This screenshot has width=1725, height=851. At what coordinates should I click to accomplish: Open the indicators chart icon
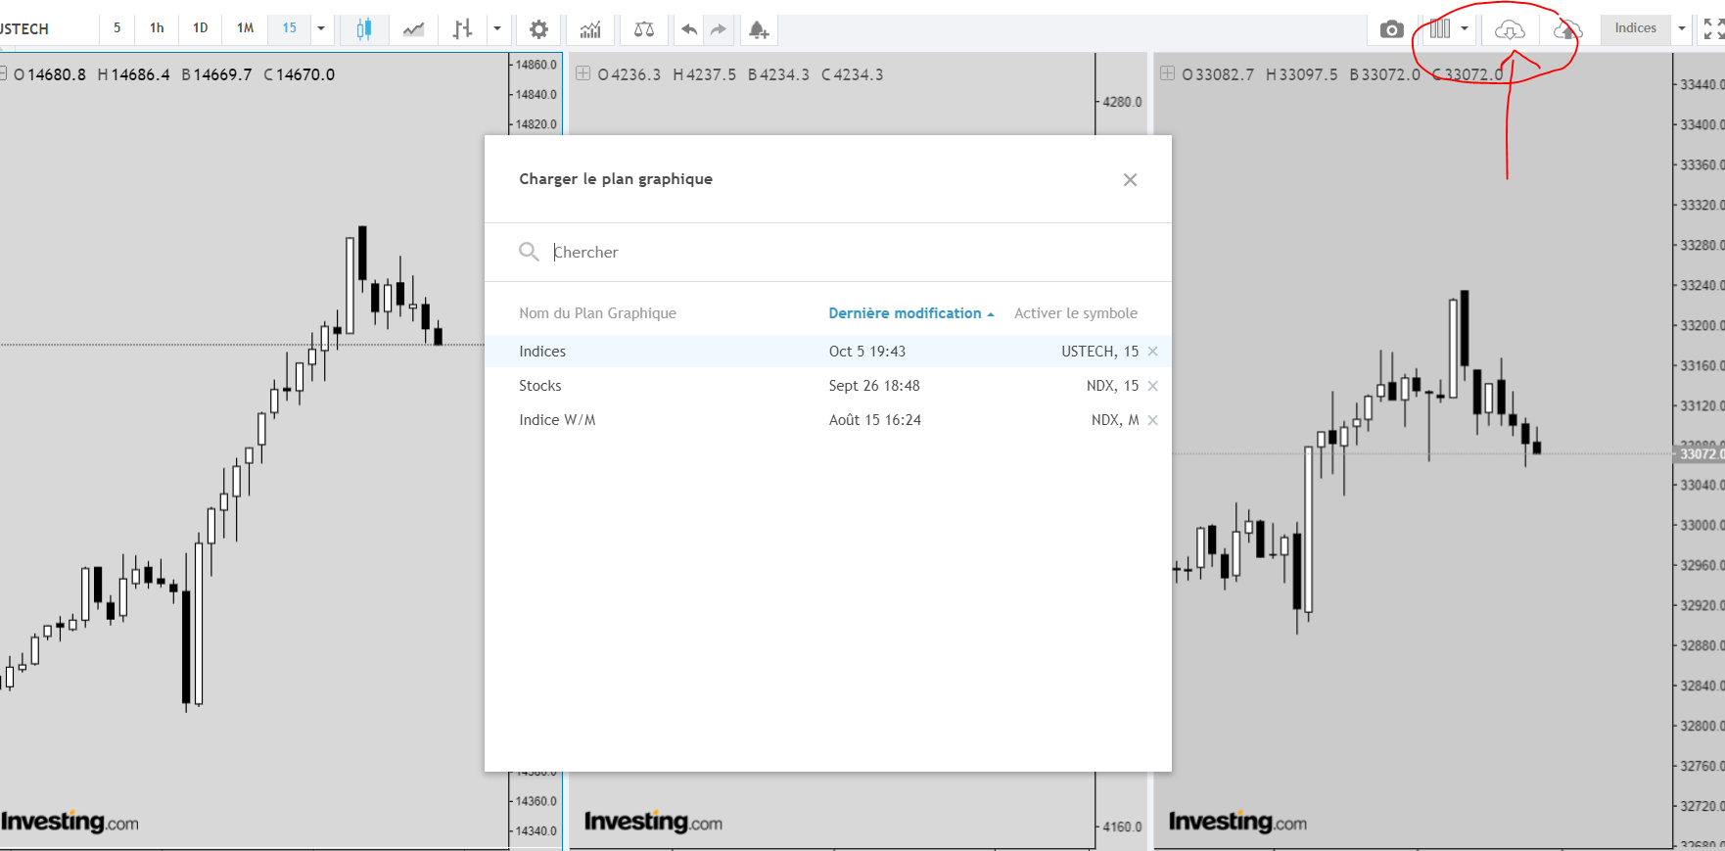590,29
